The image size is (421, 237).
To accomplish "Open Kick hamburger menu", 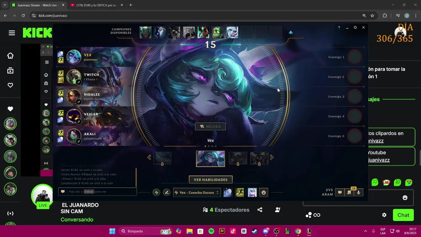I will click(12, 33).
